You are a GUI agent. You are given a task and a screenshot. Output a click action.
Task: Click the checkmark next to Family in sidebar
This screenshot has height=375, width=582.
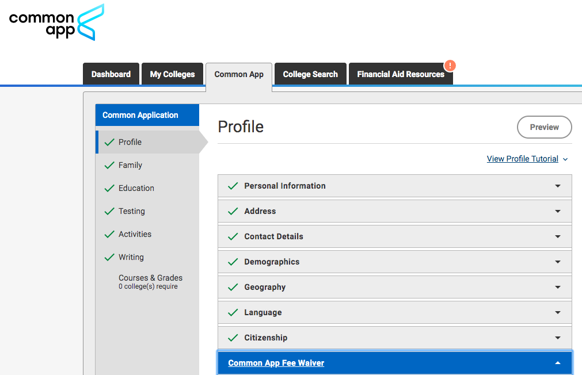click(109, 165)
